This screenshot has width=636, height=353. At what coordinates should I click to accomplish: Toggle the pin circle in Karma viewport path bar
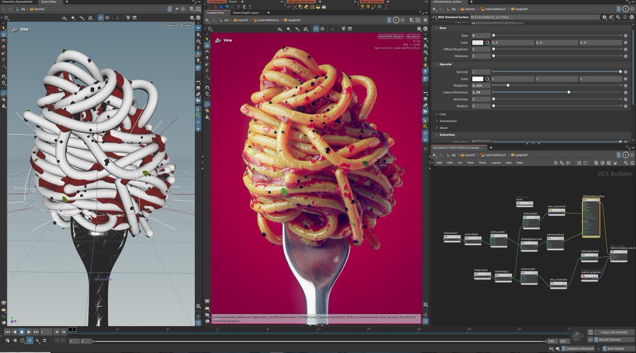point(395,20)
